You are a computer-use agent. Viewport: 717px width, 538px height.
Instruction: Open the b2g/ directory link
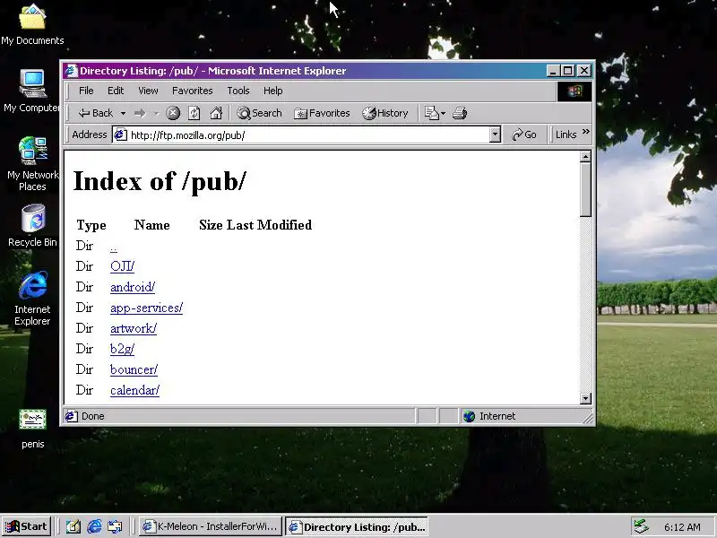pyautogui.click(x=122, y=349)
